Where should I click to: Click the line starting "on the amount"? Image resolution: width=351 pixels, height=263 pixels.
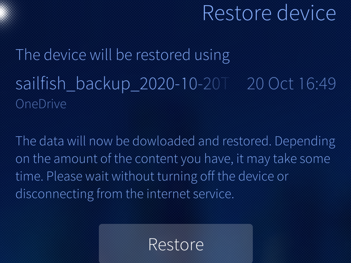[x=173, y=159]
